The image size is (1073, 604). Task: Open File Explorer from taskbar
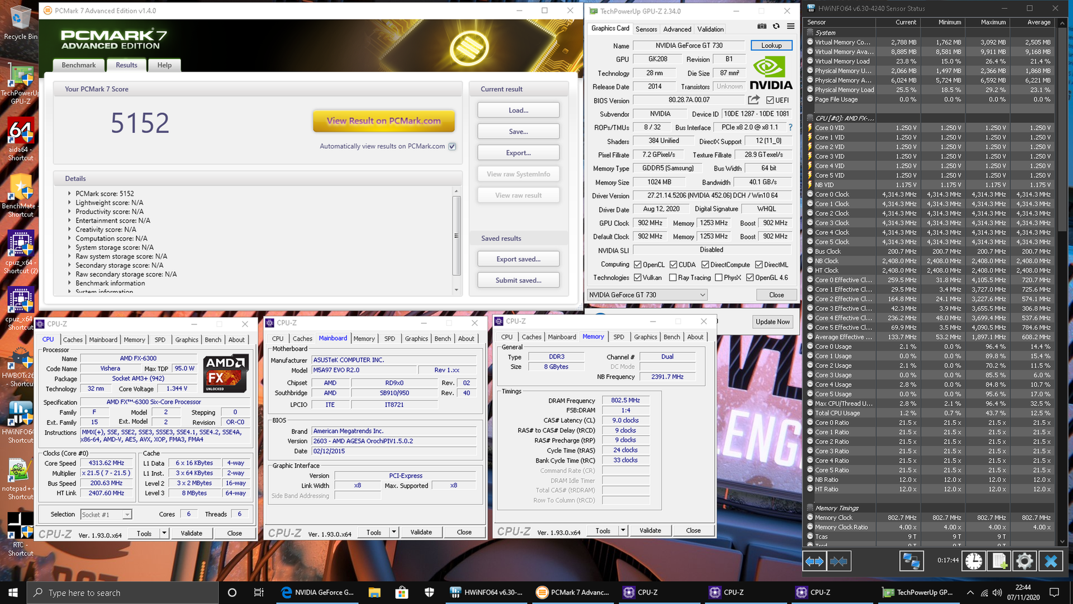[x=374, y=592]
